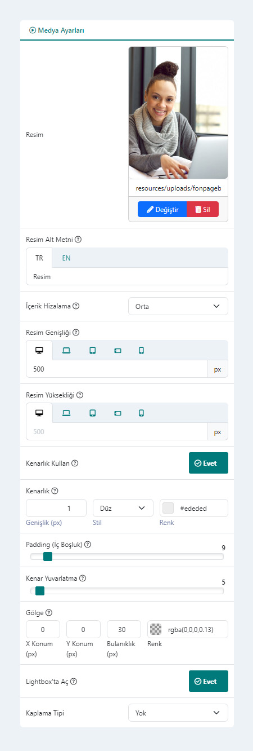Click the border Genişlik (px) input
The image size is (253, 751).
56,508
